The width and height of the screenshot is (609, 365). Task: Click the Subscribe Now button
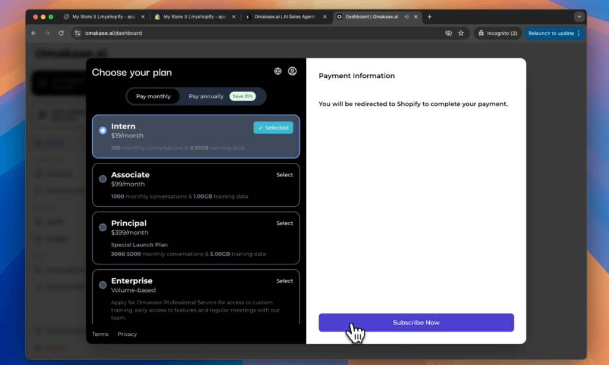pyautogui.click(x=416, y=322)
